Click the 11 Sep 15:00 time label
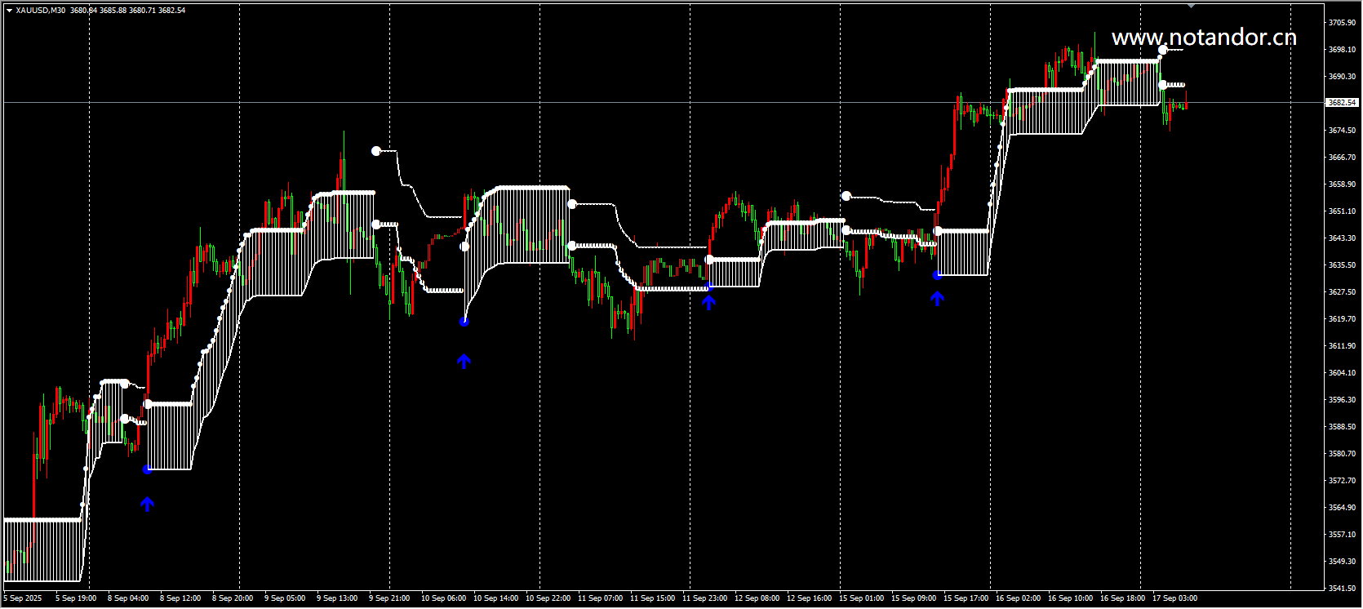This screenshot has width=1363, height=609. (x=652, y=598)
